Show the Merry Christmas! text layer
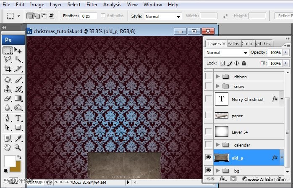 tap(208, 99)
